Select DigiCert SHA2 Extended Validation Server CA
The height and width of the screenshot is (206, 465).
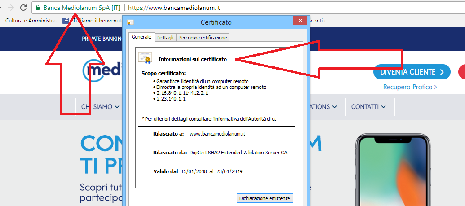pyautogui.click(x=239, y=153)
